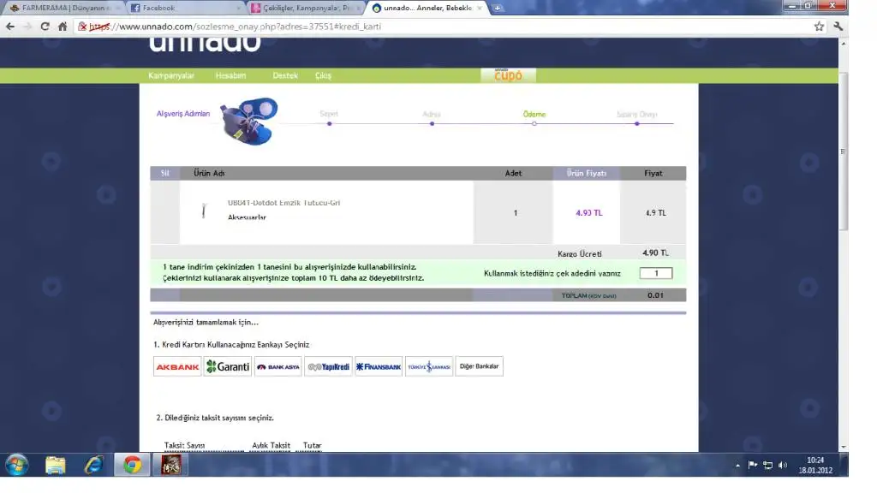This screenshot has height=493, width=877.
Task: Switch to the Çekilişler, Kampanyalar tab
Action: (306, 8)
